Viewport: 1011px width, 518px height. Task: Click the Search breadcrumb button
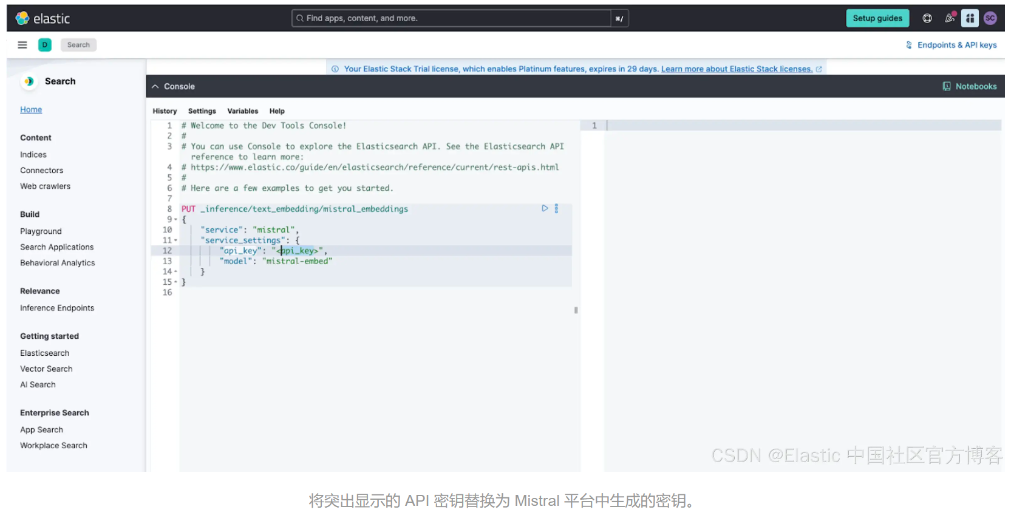point(78,45)
